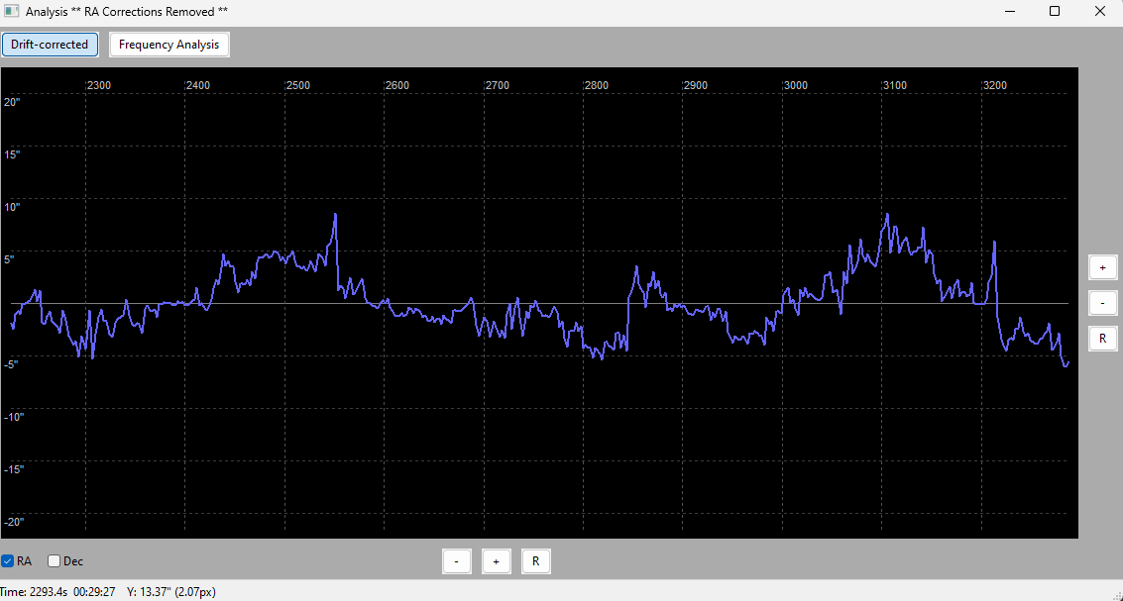Image resolution: width=1123 pixels, height=601 pixels.
Task: Click the horizontal zoom in + button below graph
Action: (496, 561)
